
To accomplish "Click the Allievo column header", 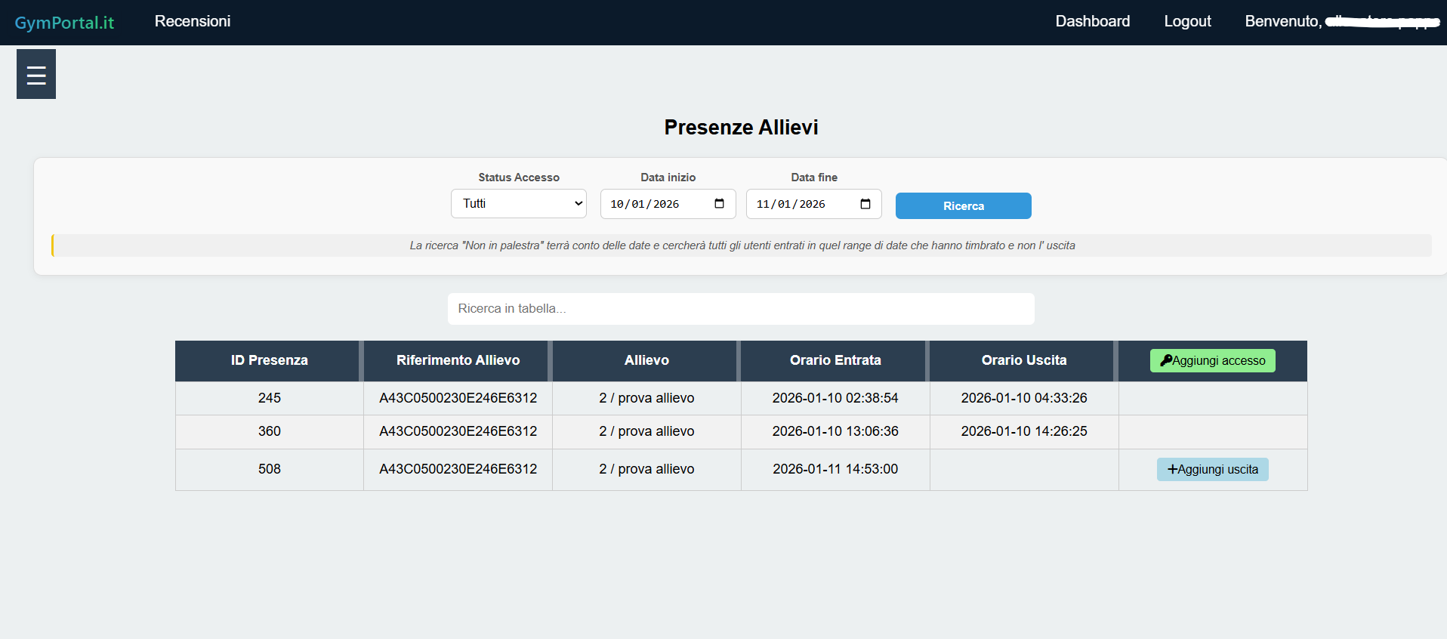I will point(646,361).
